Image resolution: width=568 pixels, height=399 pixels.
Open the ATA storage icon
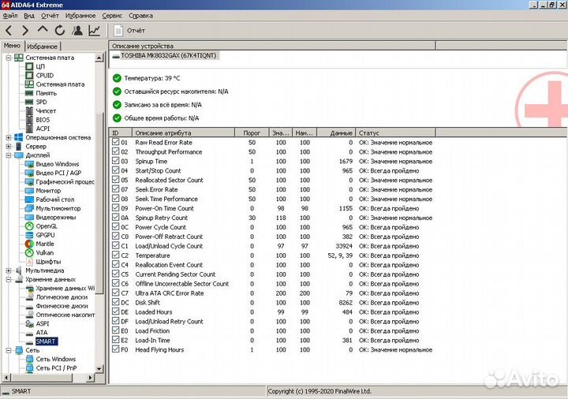(29, 333)
